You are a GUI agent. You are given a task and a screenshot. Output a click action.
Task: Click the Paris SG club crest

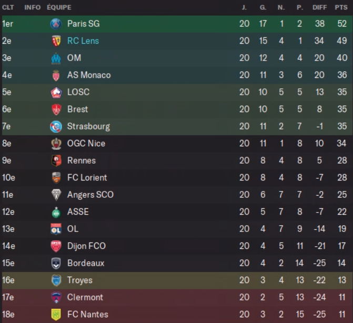pyautogui.click(x=56, y=24)
